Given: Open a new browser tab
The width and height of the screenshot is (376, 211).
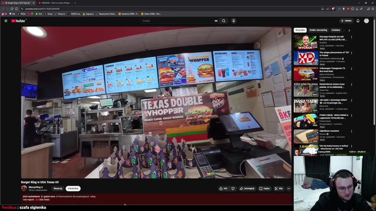Looking at the screenshot, I should (75, 3).
